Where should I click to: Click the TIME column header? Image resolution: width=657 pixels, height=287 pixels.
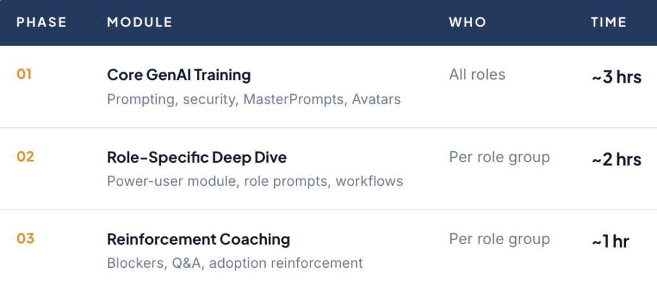pyautogui.click(x=608, y=22)
